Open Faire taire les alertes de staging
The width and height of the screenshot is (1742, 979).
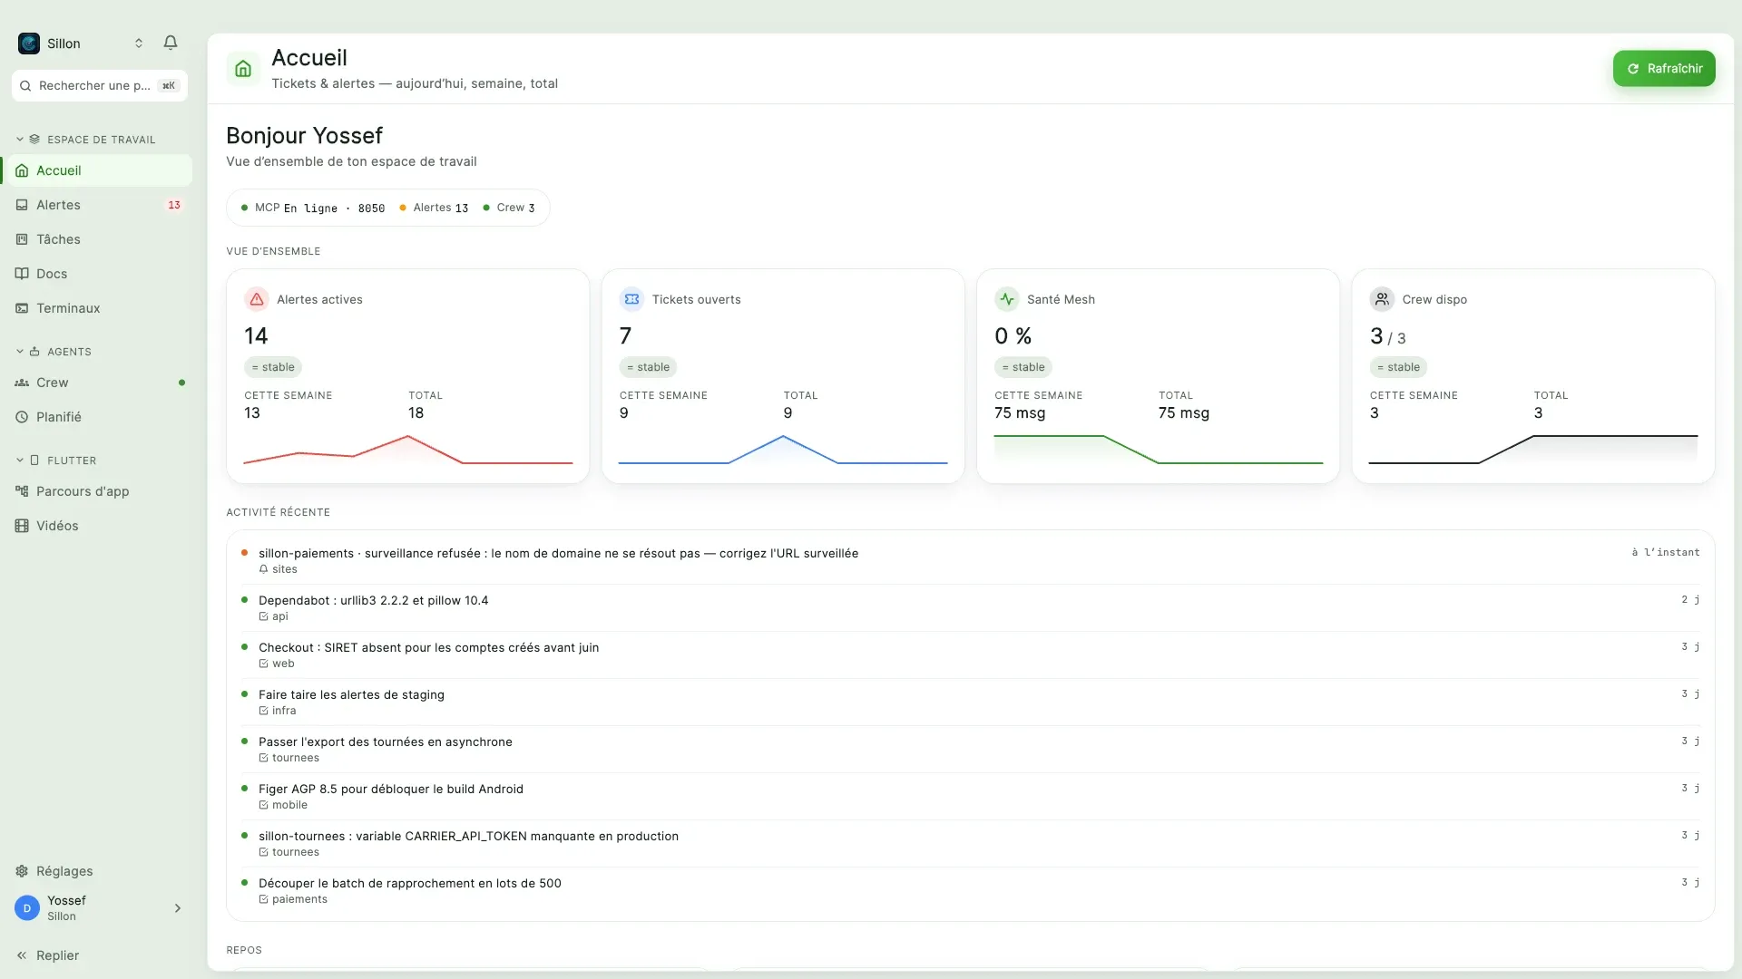pyautogui.click(x=970, y=702)
